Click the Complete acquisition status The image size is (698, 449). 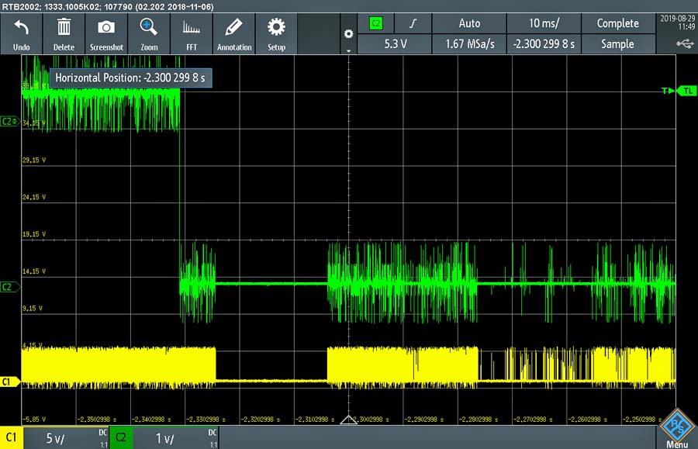click(617, 23)
